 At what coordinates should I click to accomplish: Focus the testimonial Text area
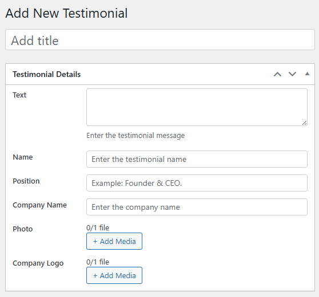coord(197,107)
